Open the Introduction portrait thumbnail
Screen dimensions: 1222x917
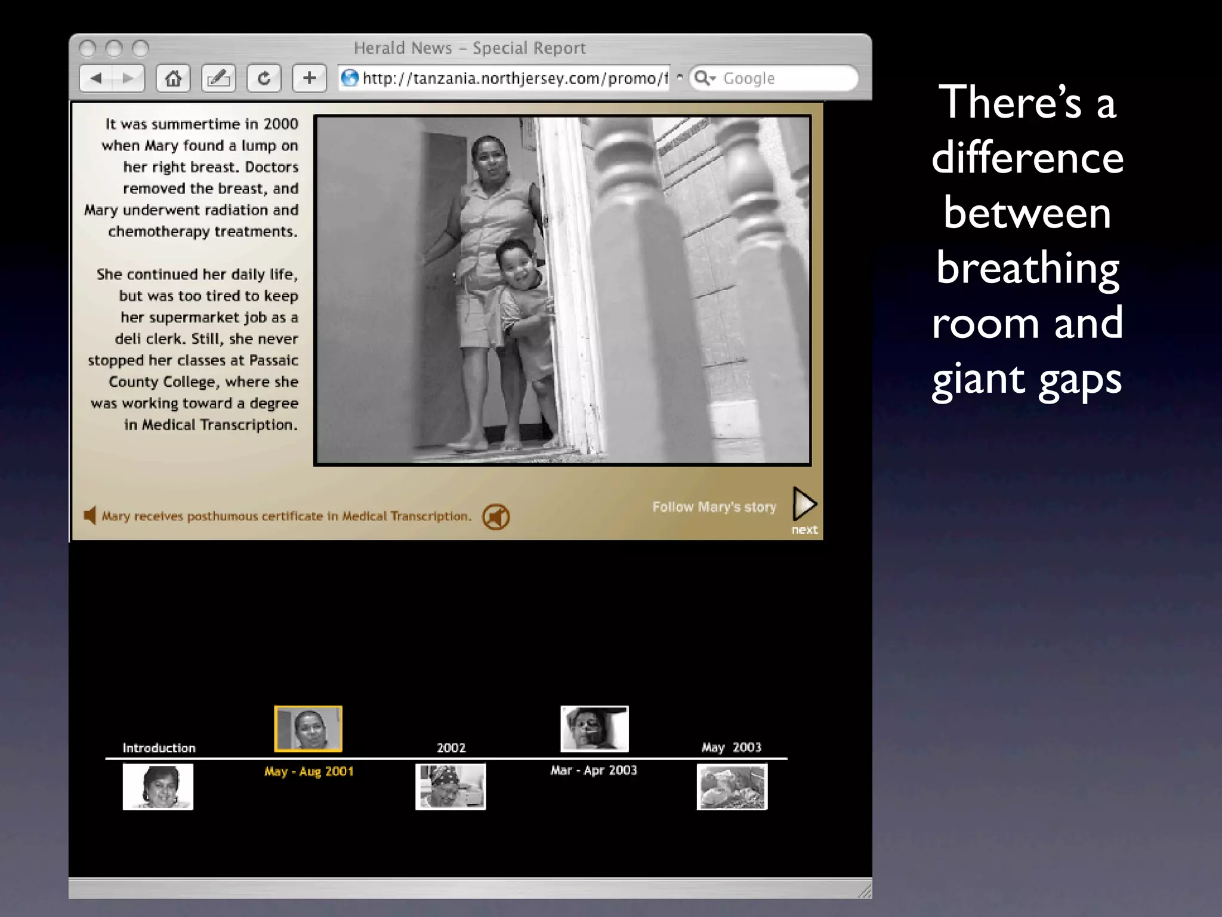coord(158,787)
